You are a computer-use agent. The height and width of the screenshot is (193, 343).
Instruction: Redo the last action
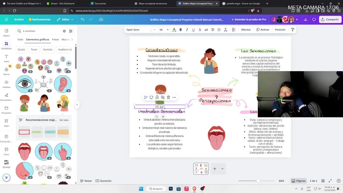tap(91, 20)
